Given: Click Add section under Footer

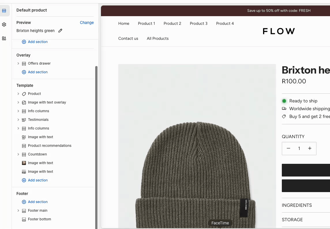Looking at the screenshot, I should pyautogui.click(x=38, y=202).
